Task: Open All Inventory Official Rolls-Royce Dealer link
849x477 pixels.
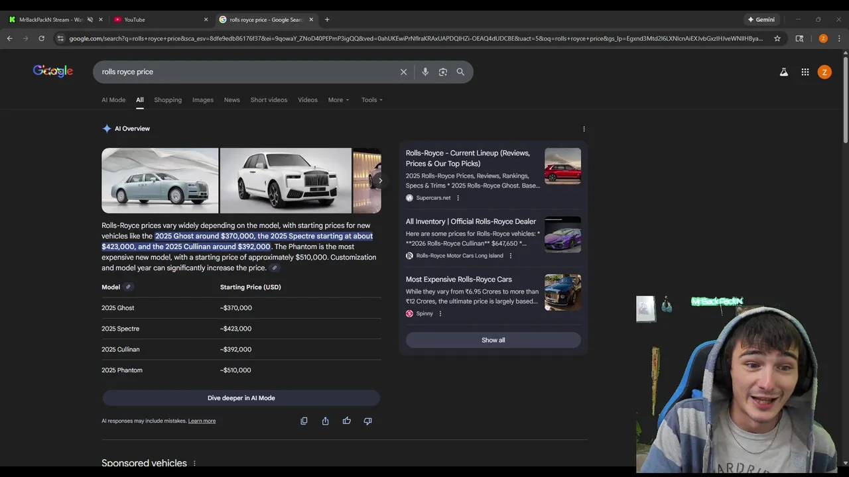Action: point(471,221)
